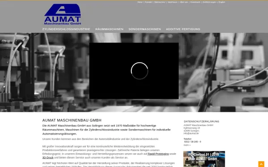Open the Datenschutz link in top navigation
The width and height of the screenshot is (268, 167).
pos(159,2)
